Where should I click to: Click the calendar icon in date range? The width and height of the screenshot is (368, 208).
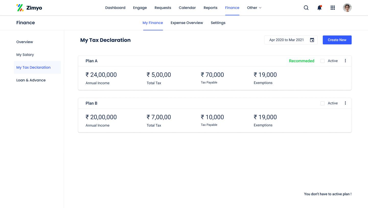click(312, 40)
